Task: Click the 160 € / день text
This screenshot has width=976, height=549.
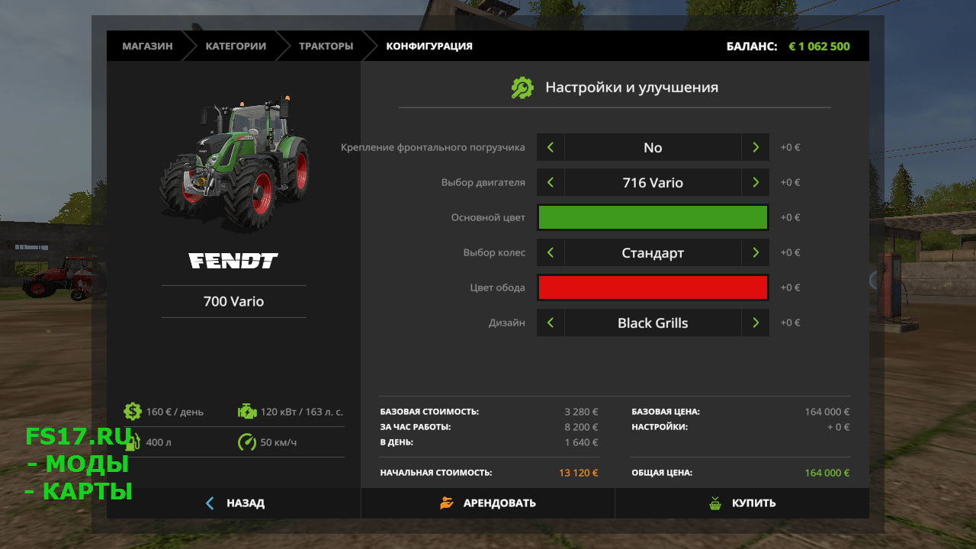Action: [x=175, y=412]
